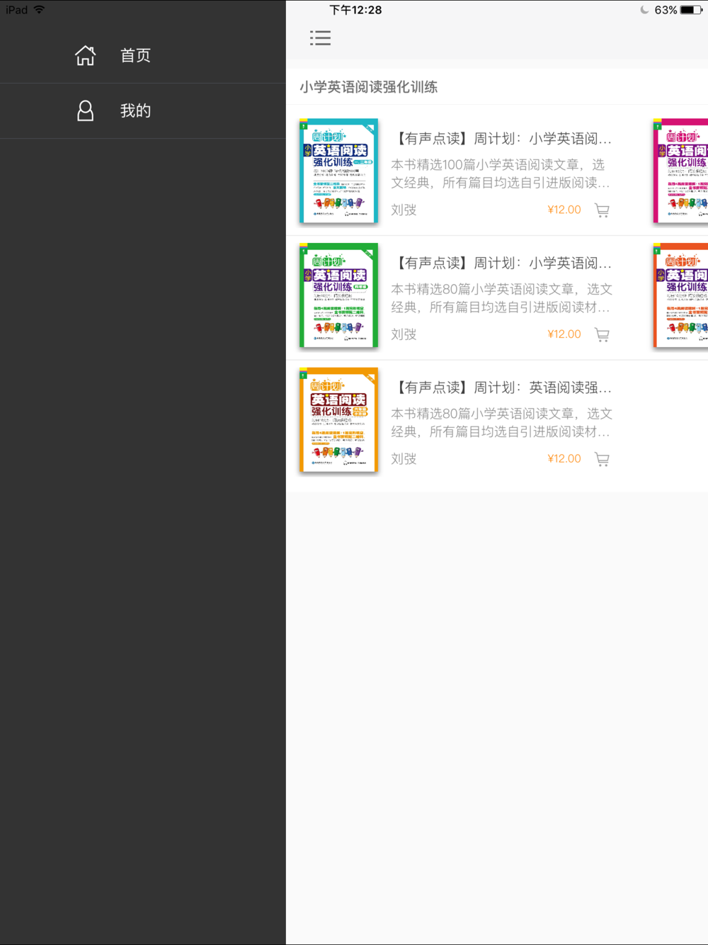Open the blue-cover book thumbnail
Image resolution: width=708 pixels, height=945 pixels.
tap(339, 171)
